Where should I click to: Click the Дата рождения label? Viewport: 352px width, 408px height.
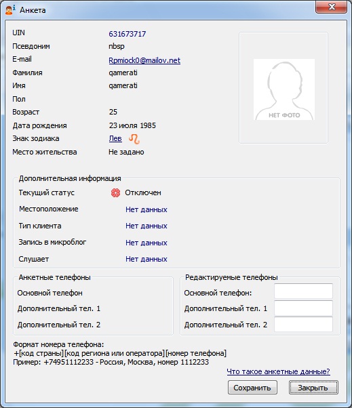click(39, 125)
